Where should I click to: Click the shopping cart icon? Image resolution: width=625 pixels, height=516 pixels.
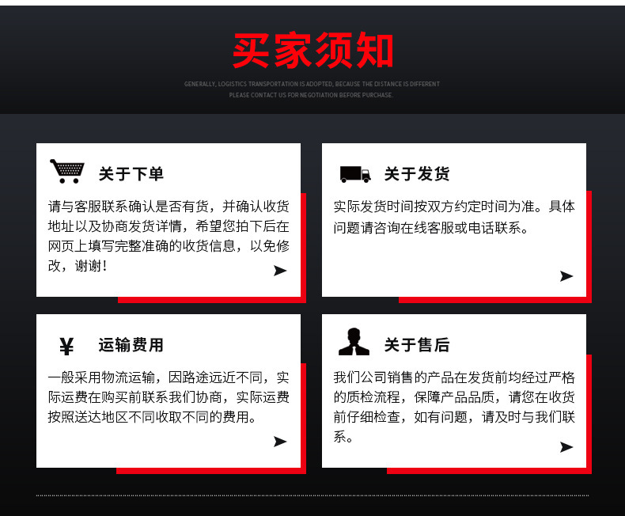(67, 171)
